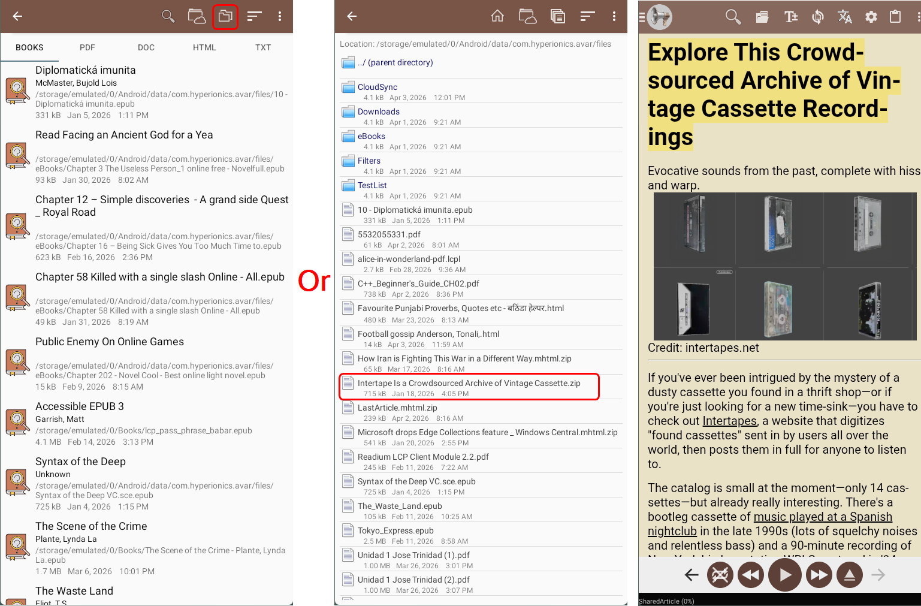Click the text size adjustment icon
The width and height of the screenshot is (921, 606).
[790, 17]
